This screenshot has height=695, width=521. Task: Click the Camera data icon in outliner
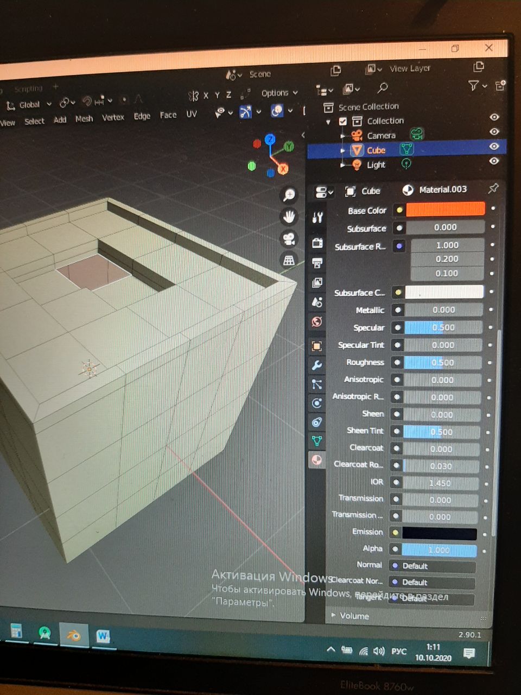click(x=416, y=134)
